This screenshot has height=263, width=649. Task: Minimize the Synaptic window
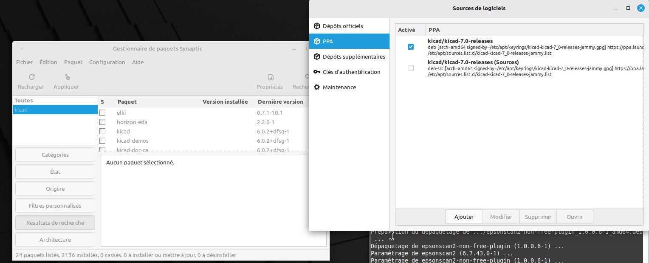293,49
